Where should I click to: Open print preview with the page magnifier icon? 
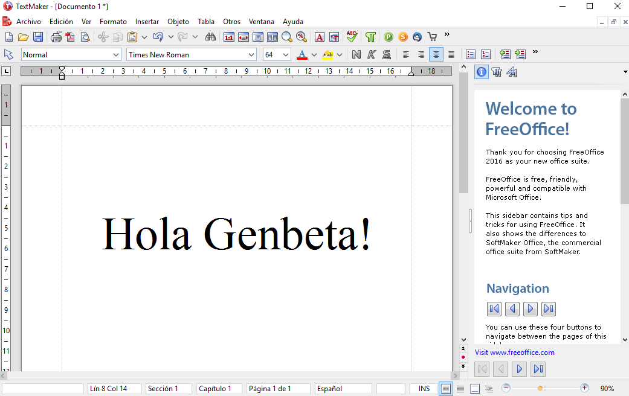point(85,37)
